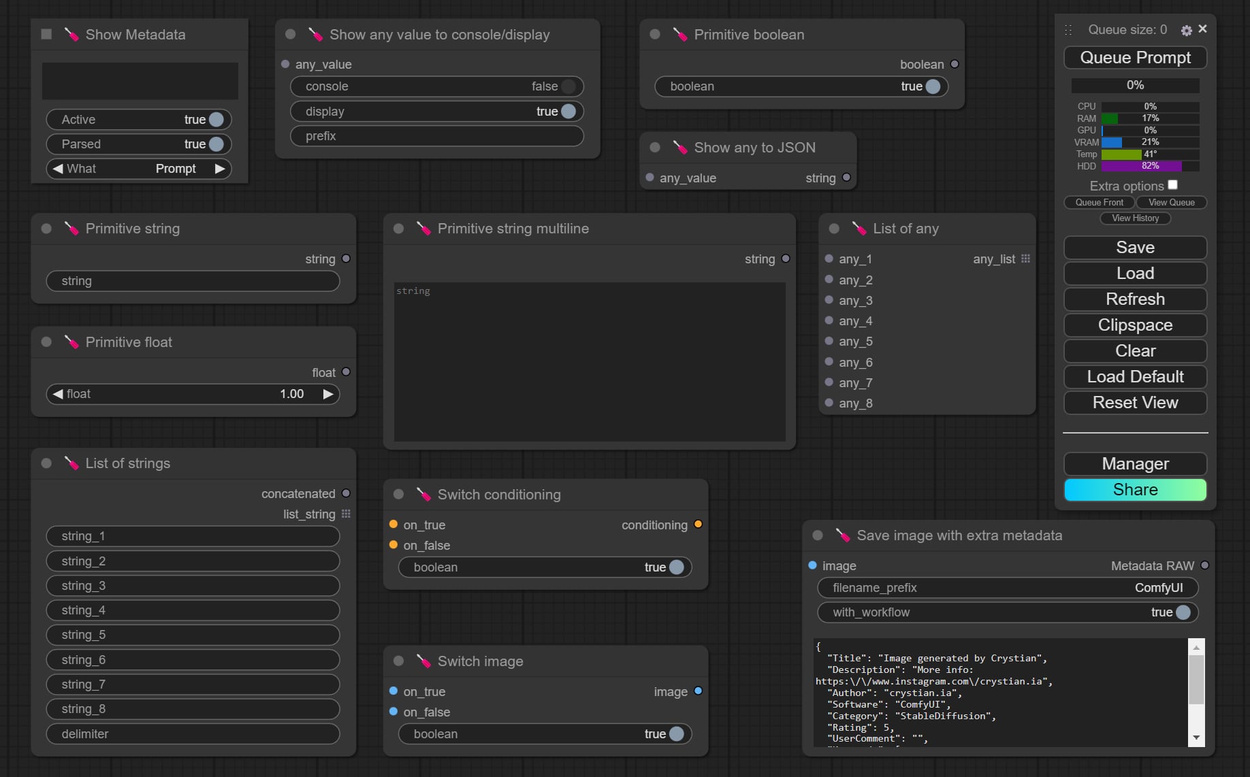This screenshot has width=1250, height=777.
Task: Toggle the display option off
Action: click(x=436, y=111)
